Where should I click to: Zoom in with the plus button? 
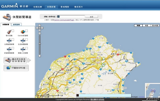click(x=39, y=33)
